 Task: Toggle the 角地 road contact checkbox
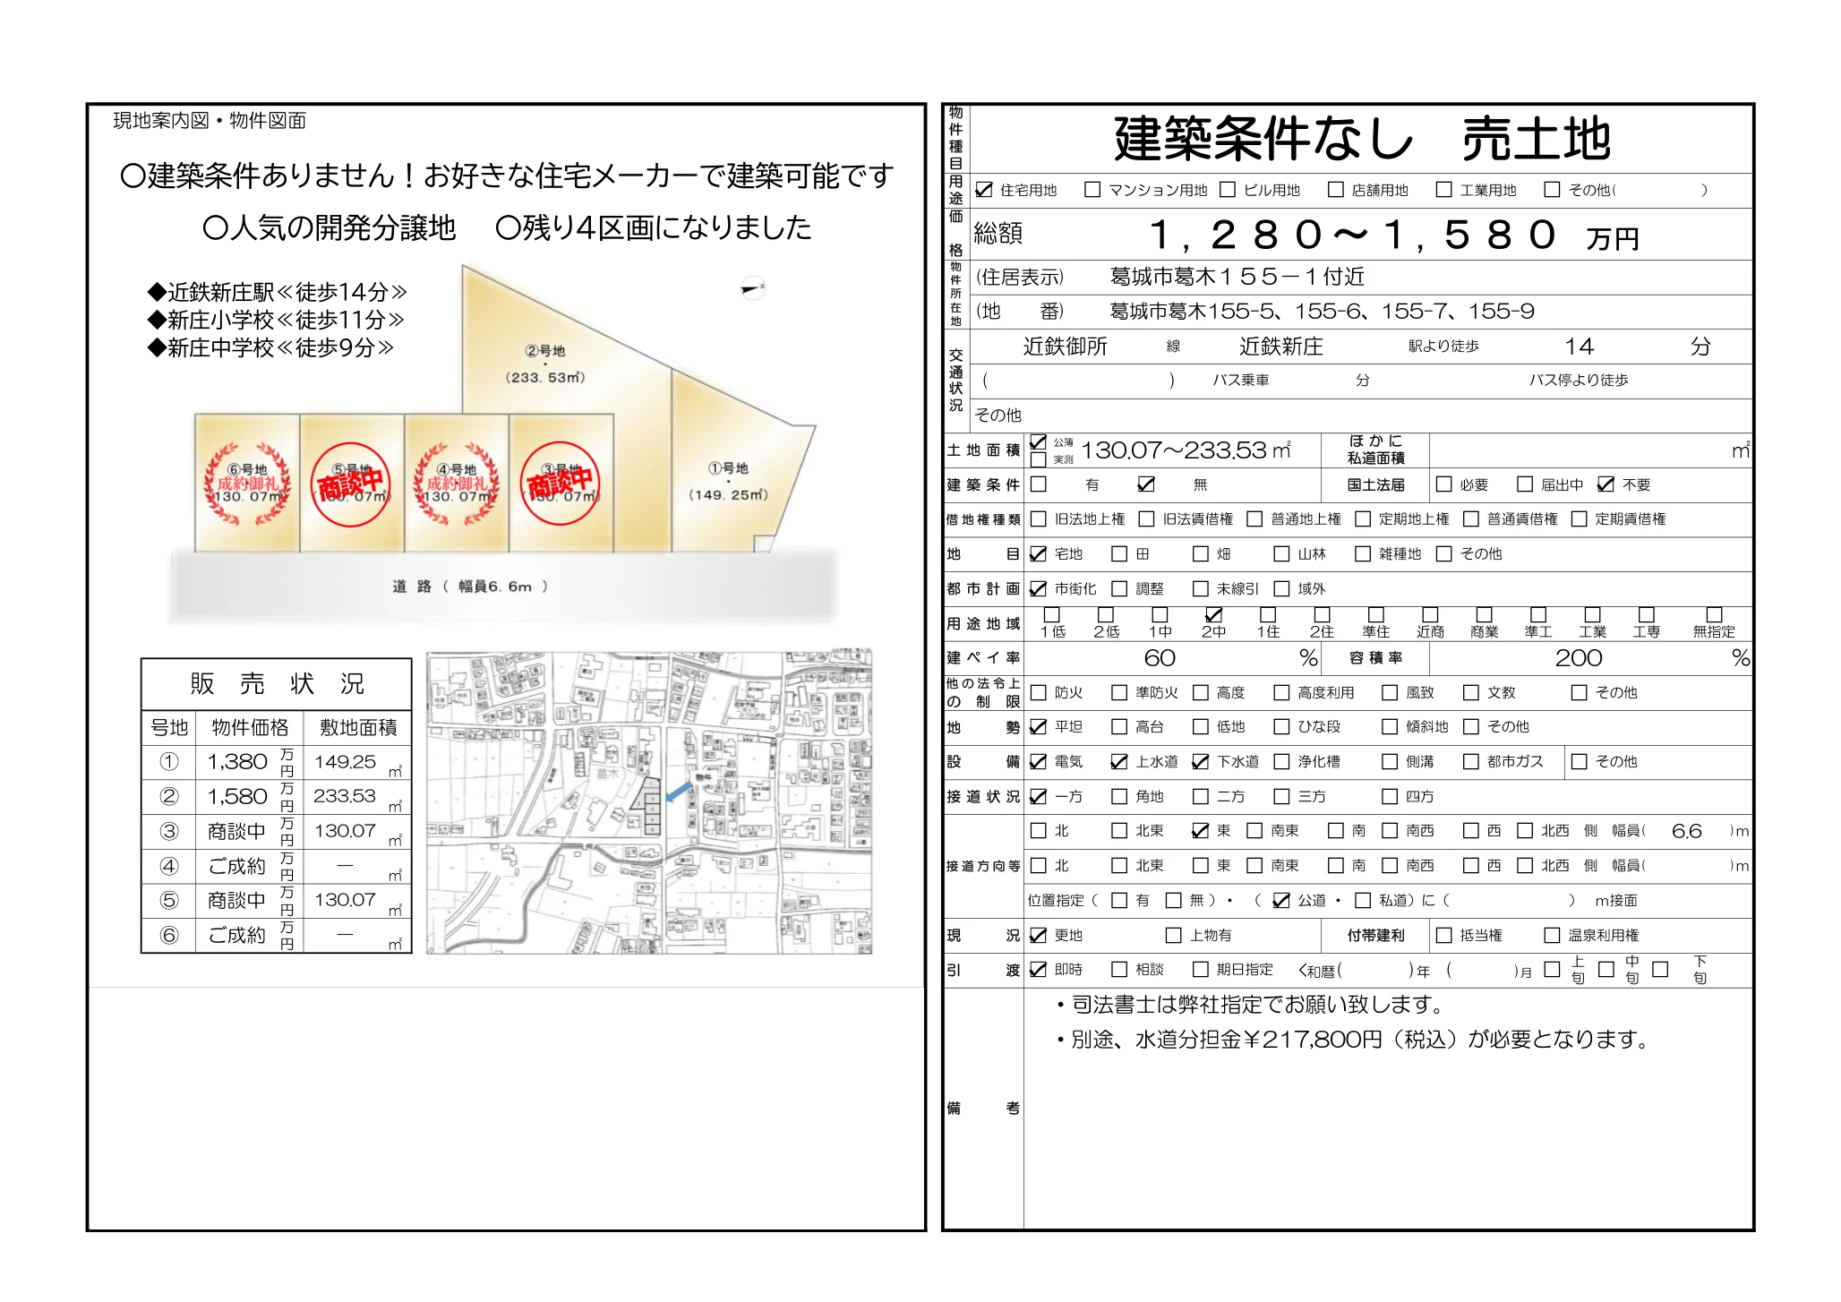click(1119, 797)
